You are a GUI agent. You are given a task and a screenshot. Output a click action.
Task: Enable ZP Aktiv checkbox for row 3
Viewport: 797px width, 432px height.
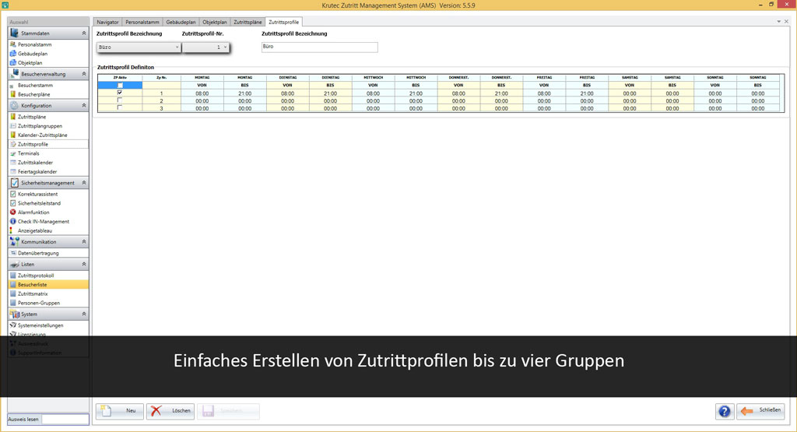point(120,107)
